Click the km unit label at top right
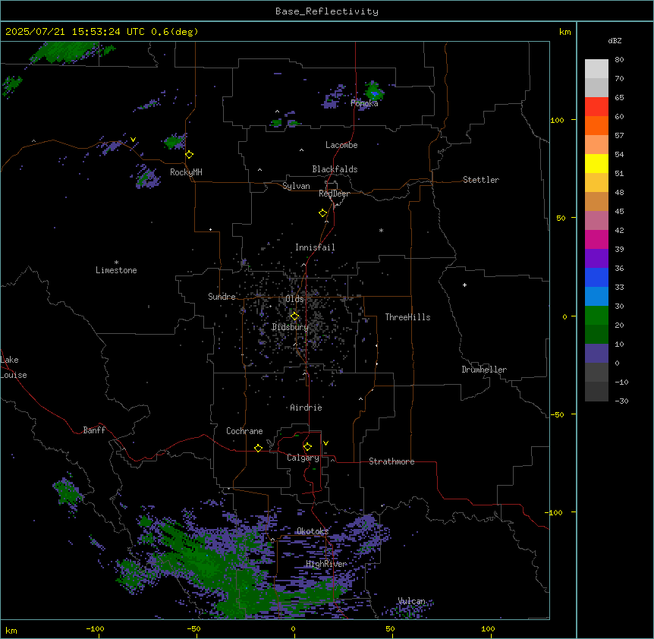The height and width of the screenshot is (639, 654). pyautogui.click(x=565, y=32)
